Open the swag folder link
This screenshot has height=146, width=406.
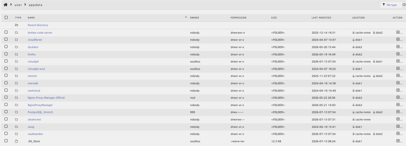pyautogui.click(x=31, y=127)
